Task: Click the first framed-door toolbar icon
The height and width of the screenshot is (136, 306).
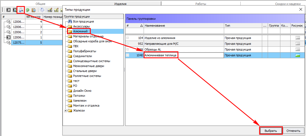Action: coord(8,10)
